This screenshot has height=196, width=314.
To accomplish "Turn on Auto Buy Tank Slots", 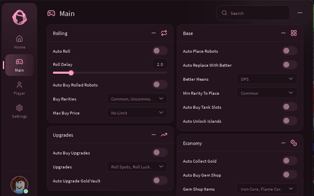I will click(x=290, y=107).
